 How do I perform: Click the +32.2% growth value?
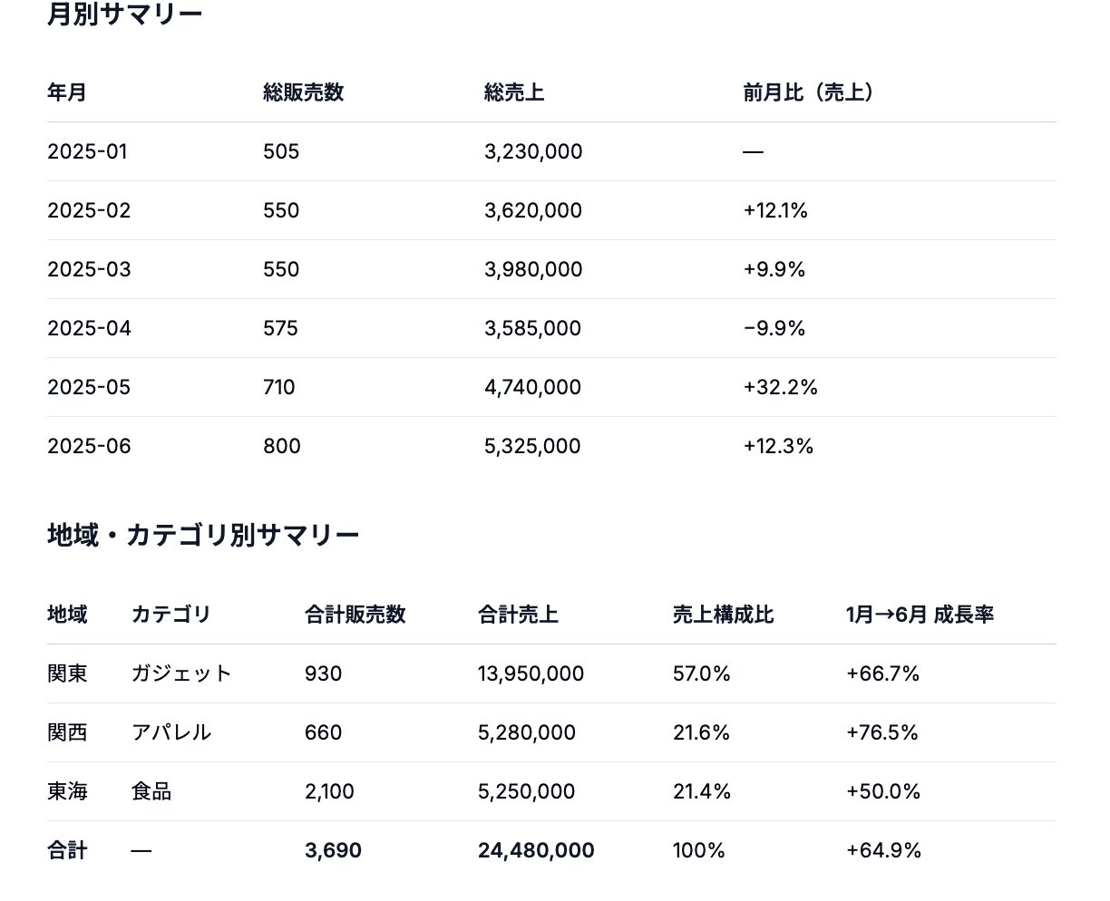coord(781,387)
